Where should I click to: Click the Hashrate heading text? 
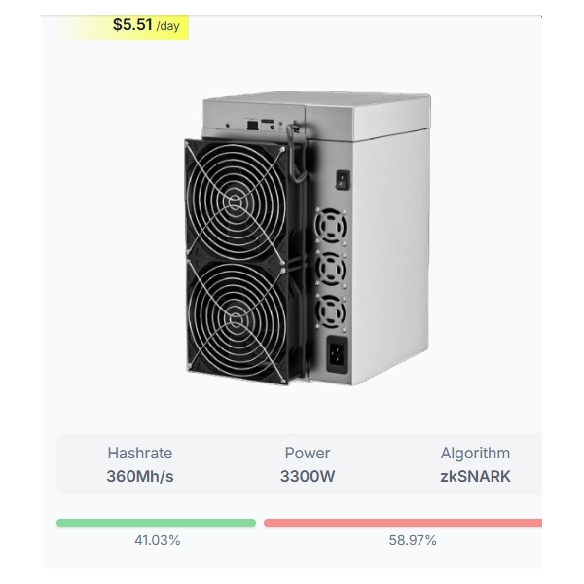140,454
